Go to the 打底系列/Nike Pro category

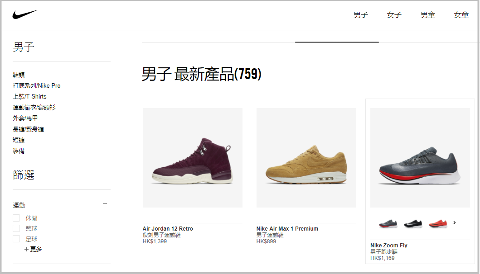(x=36, y=85)
